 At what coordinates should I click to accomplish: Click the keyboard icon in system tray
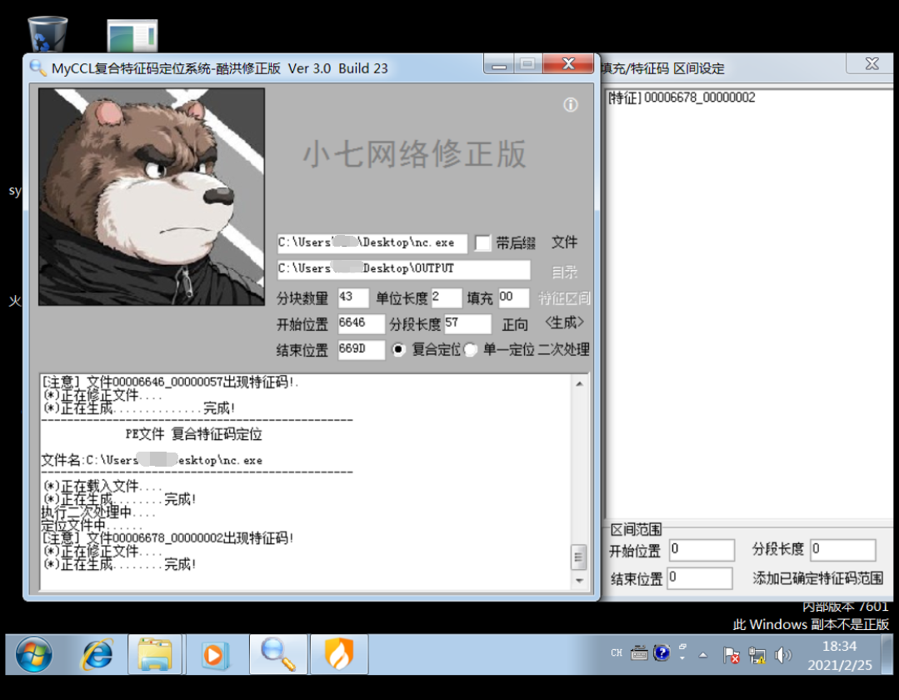point(639,653)
